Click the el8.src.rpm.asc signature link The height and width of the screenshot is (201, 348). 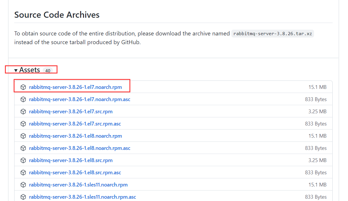[75, 172]
